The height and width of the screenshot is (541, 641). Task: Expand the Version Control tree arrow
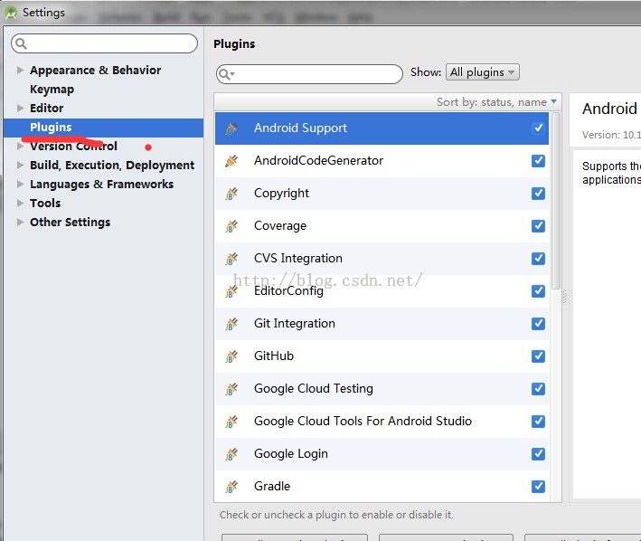point(20,146)
